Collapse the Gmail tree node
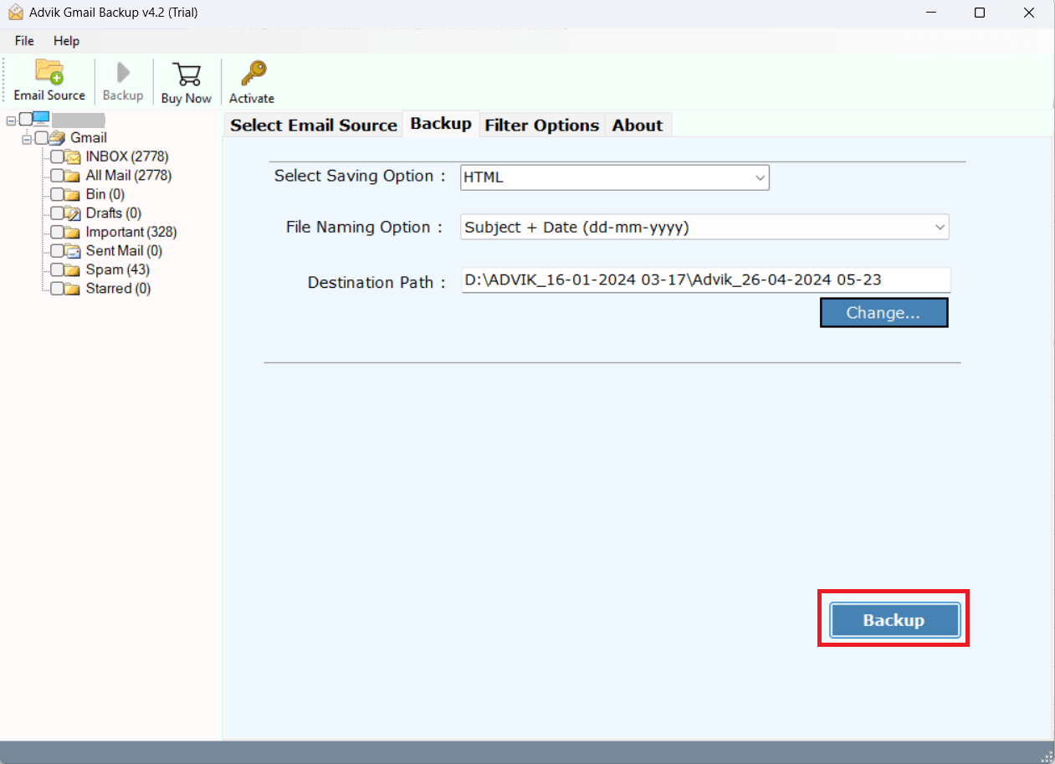 27,138
